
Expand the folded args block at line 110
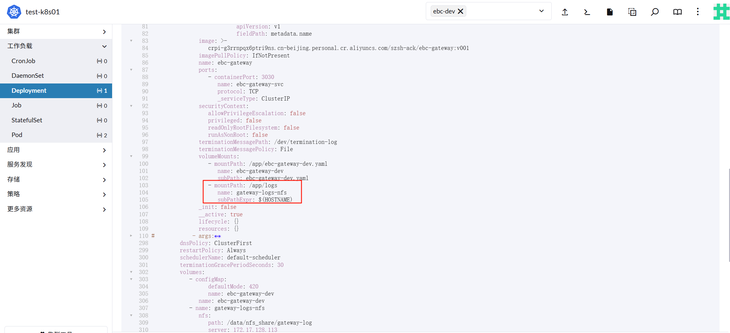tap(131, 236)
